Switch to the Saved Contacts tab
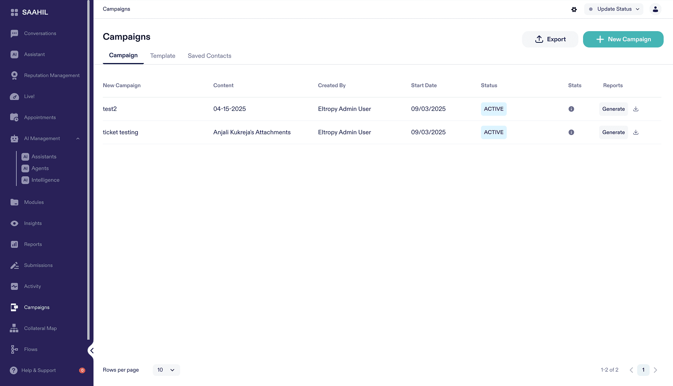 tap(210, 56)
